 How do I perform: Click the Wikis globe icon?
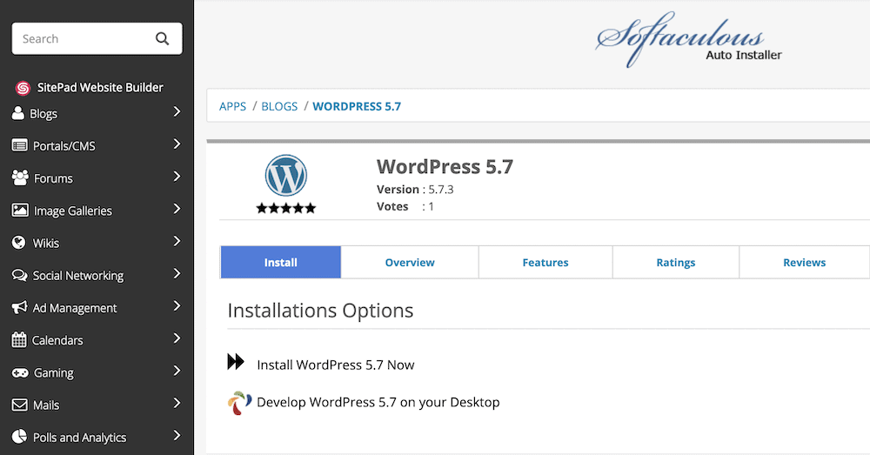[19, 243]
